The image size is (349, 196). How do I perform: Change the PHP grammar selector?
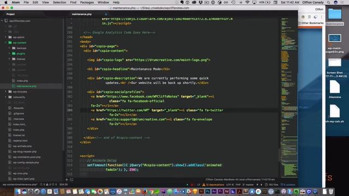(x=238, y=185)
